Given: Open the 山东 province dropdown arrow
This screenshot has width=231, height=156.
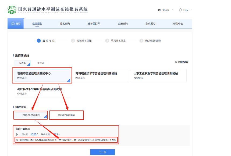Looking at the screenshot, I should [x=191, y=10].
